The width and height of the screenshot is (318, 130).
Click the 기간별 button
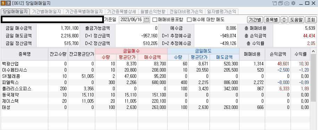tap(255, 20)
